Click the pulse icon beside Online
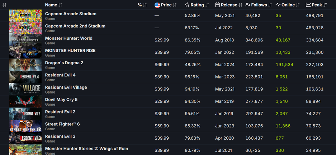The image size is (336, 155). pyautogui.click(x=278, y=5)
